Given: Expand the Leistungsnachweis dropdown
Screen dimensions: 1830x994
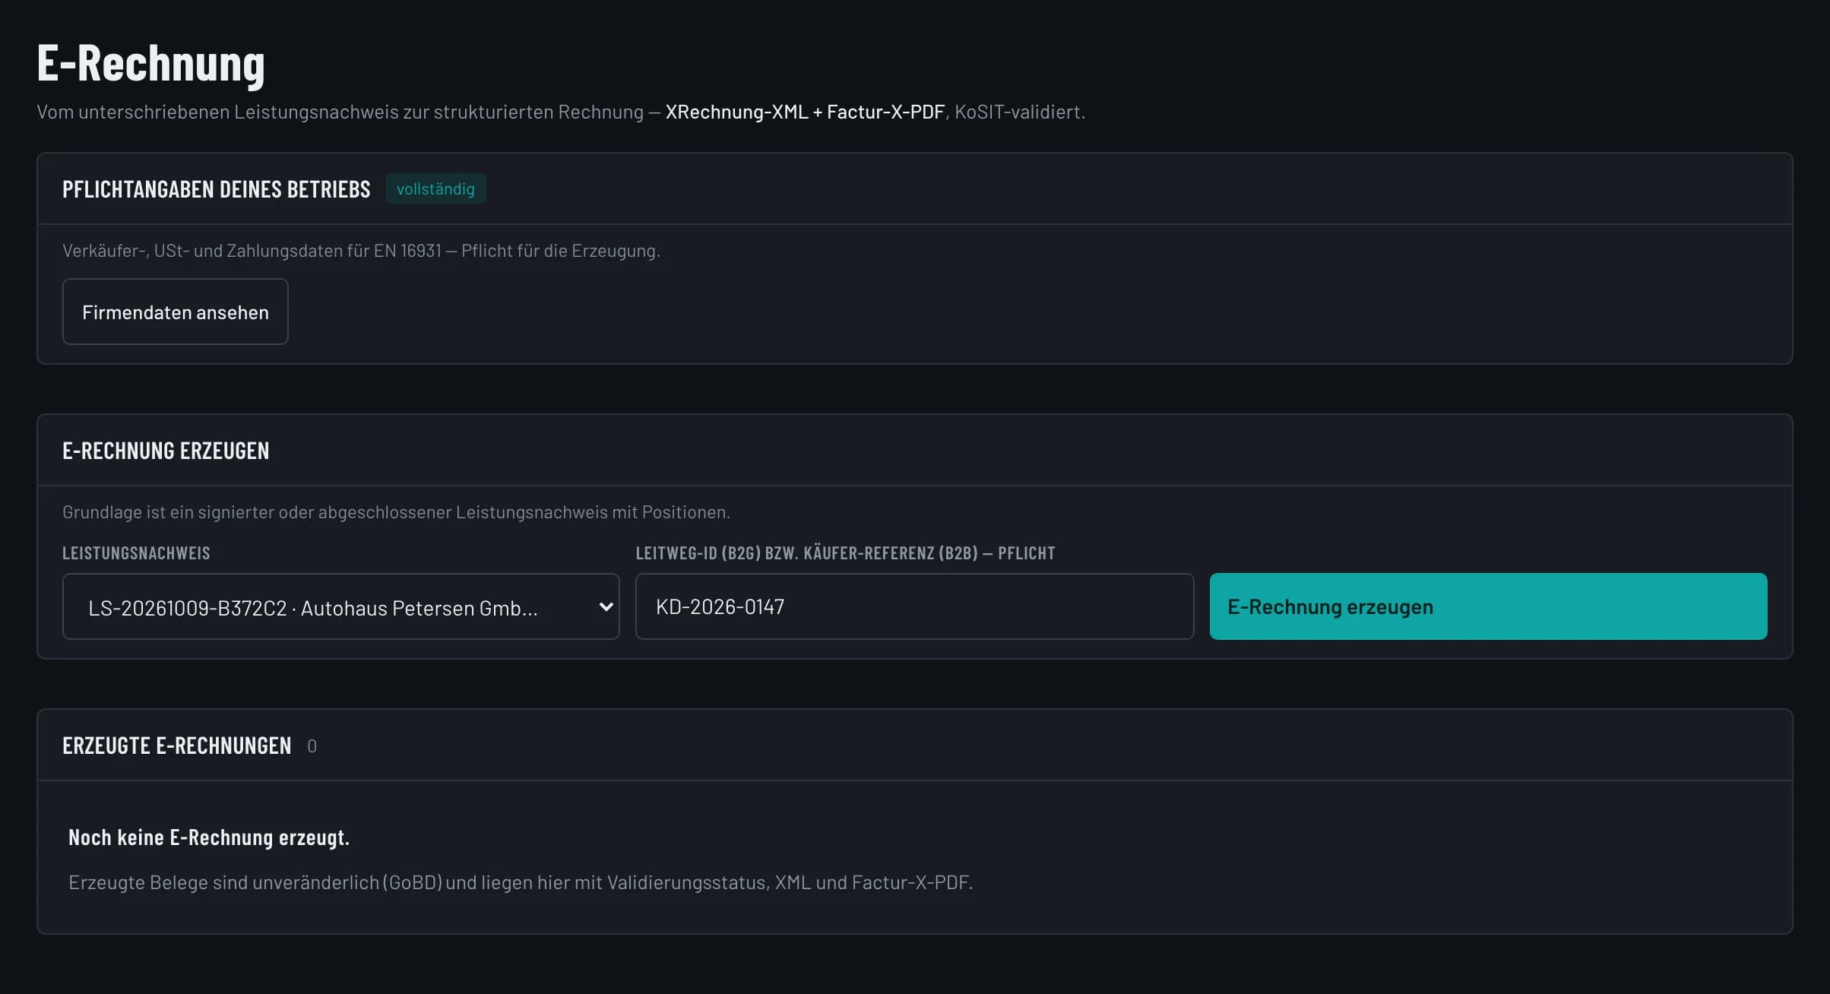Looking at the screenshot, I should point(340,606).
